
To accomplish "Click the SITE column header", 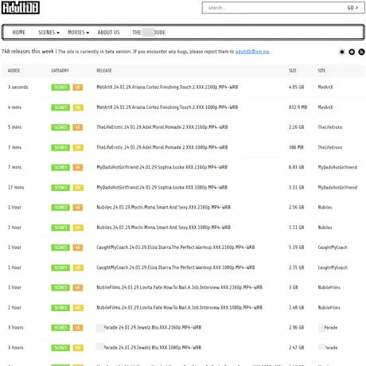I will click(321, 71).
